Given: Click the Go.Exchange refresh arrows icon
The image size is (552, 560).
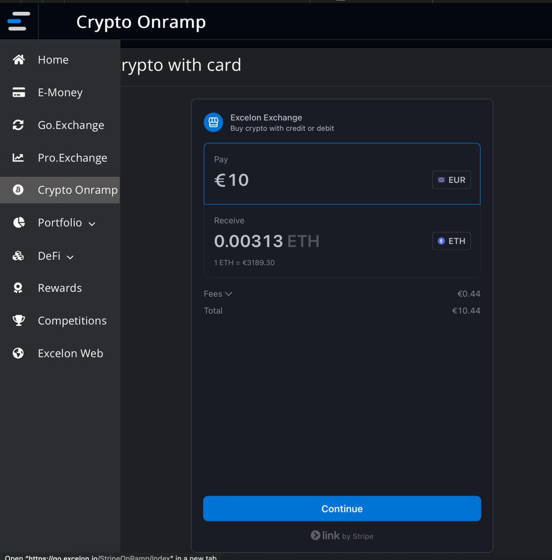Looking at the screenshot, I should [18, 125].
